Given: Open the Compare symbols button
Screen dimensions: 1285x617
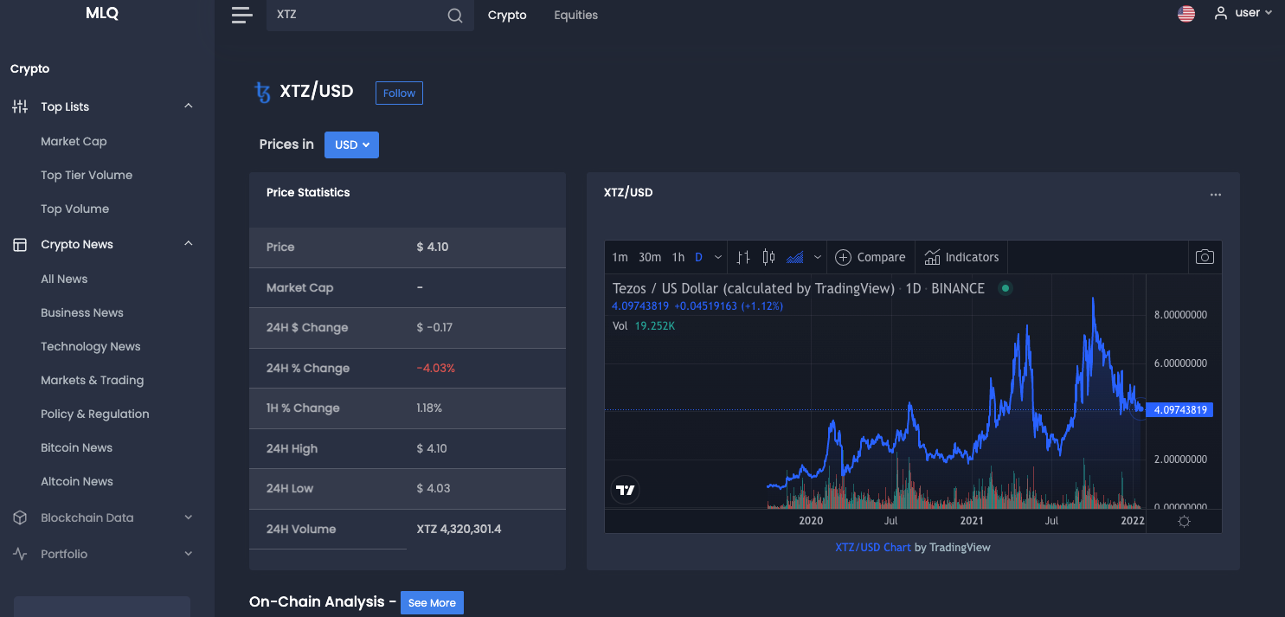Looking at the screenshot, I should 871,257.
